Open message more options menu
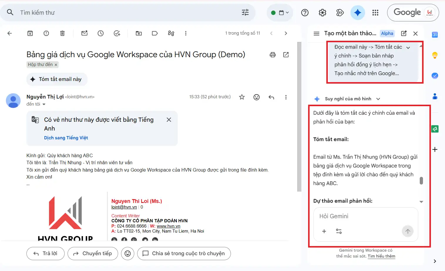445x271 pixels. point(286,97)
